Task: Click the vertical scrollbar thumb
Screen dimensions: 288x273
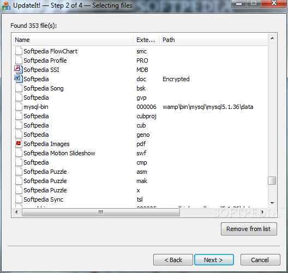Action: tap(272, 181)
